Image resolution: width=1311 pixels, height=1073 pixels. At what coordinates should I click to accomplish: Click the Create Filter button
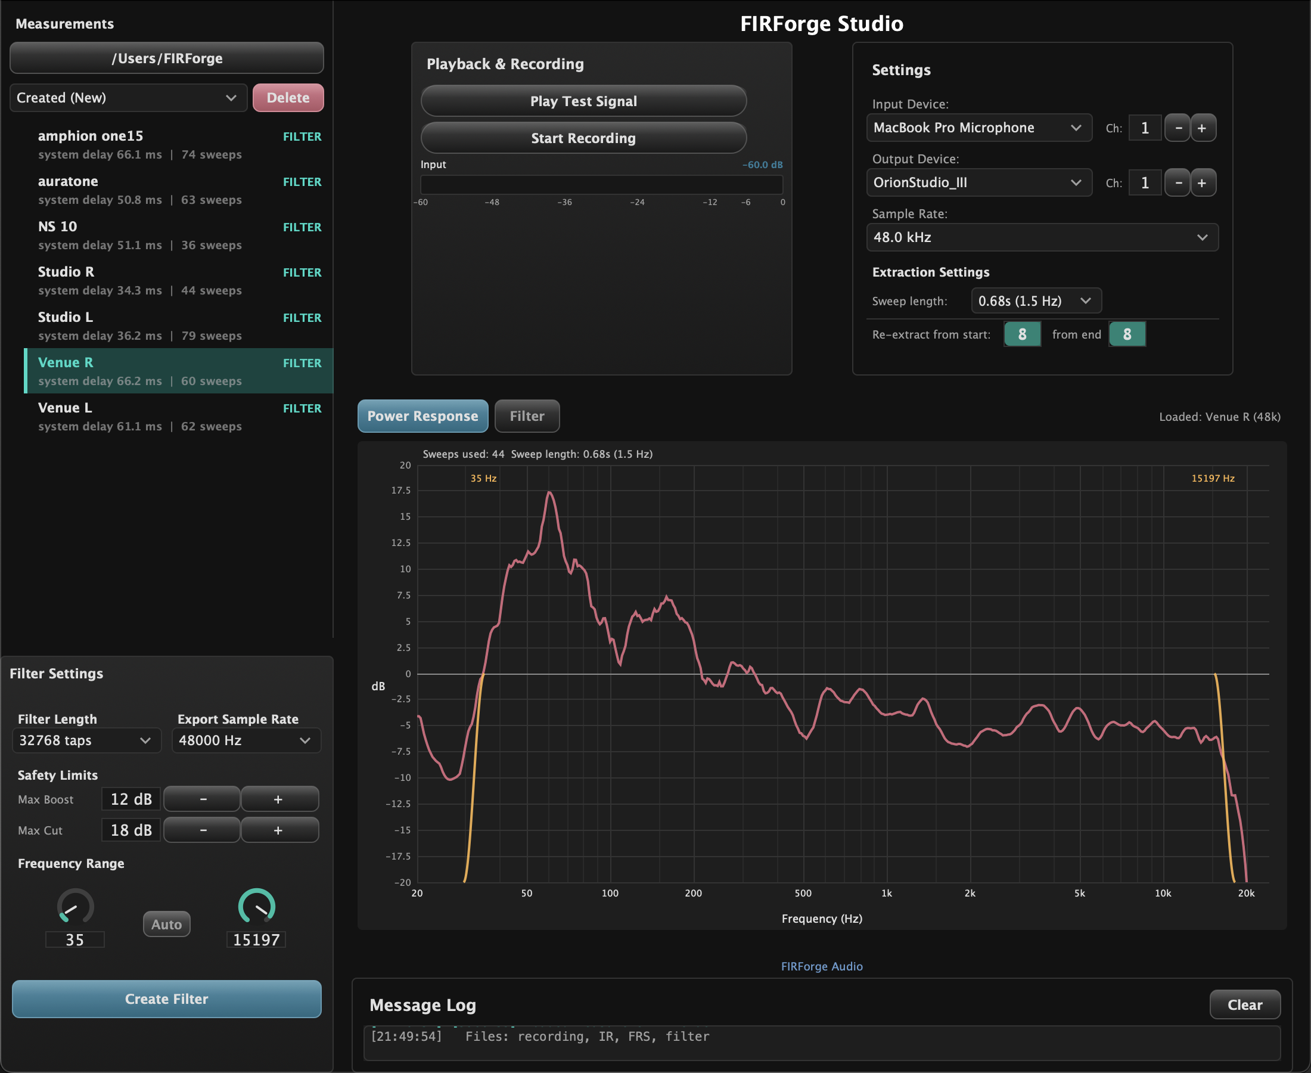coord(166,999)
